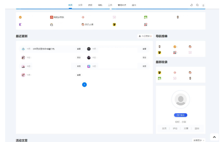224x142 pixels.
Task: Click the 管理站点 header link
Action: point(122,5)
